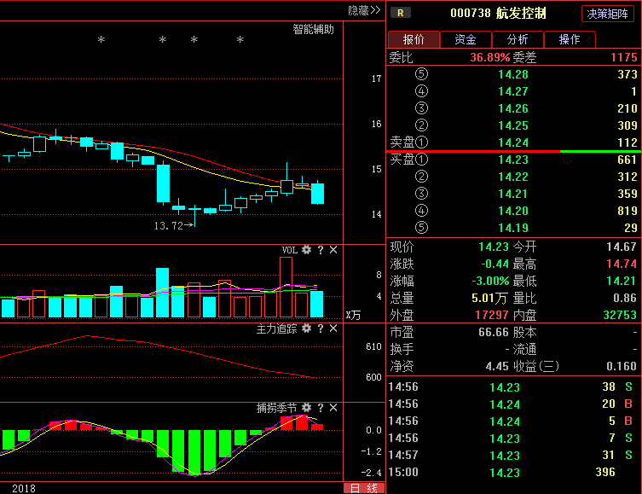642x494 pixels.
Task: Select the 操作 tab
Action: tap(569, 39)
